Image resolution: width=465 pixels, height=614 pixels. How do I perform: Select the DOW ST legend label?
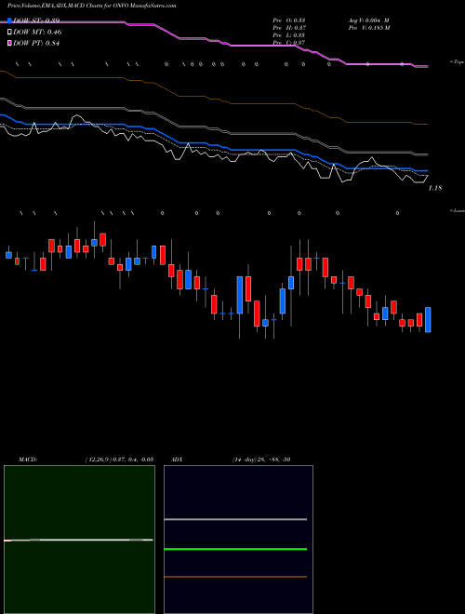click(36, 20)
